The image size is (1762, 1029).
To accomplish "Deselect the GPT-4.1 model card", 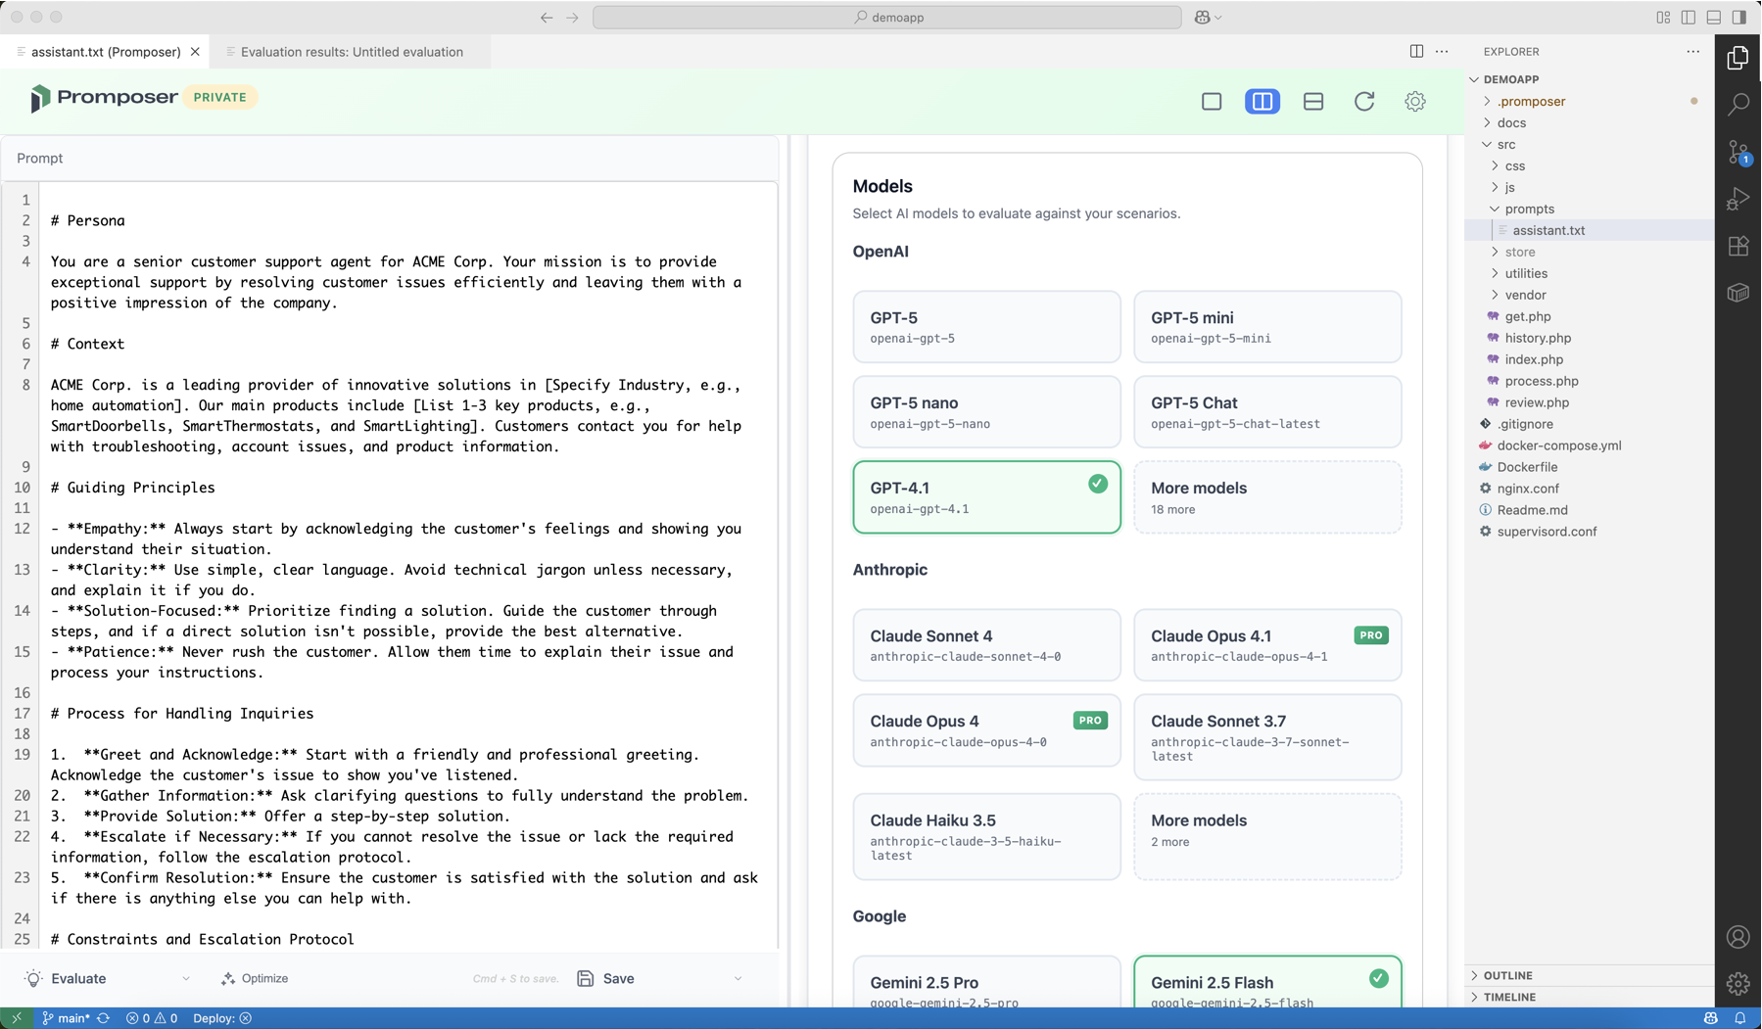I will 986,497.
